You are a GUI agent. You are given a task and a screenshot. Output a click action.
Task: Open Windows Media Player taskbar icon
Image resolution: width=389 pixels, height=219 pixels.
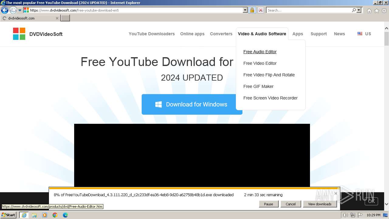coord(45,215)
